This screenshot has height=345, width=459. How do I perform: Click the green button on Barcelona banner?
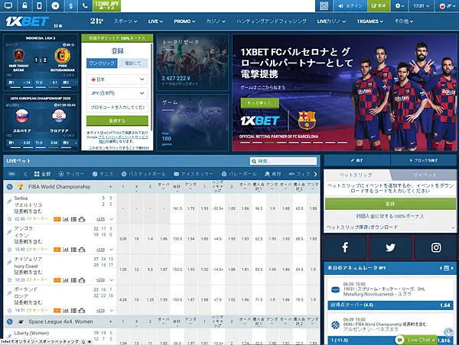tap(259, 103)
